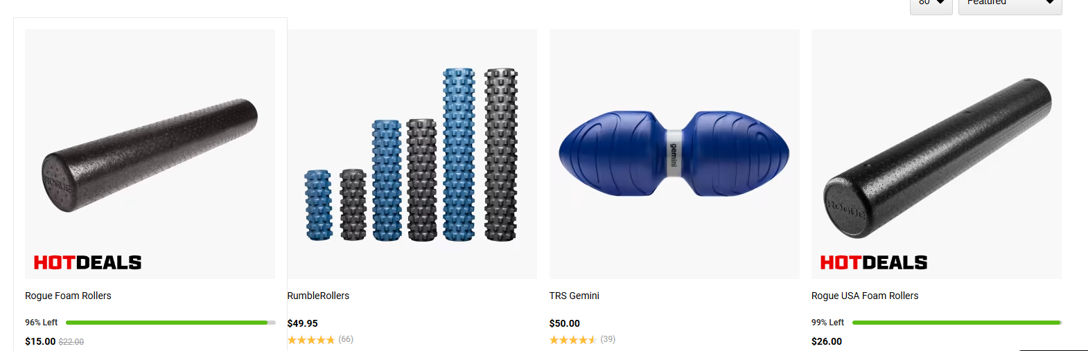Click the 99% Left stock progress bar
1088x351 pixels.
(x=956, y=323)
